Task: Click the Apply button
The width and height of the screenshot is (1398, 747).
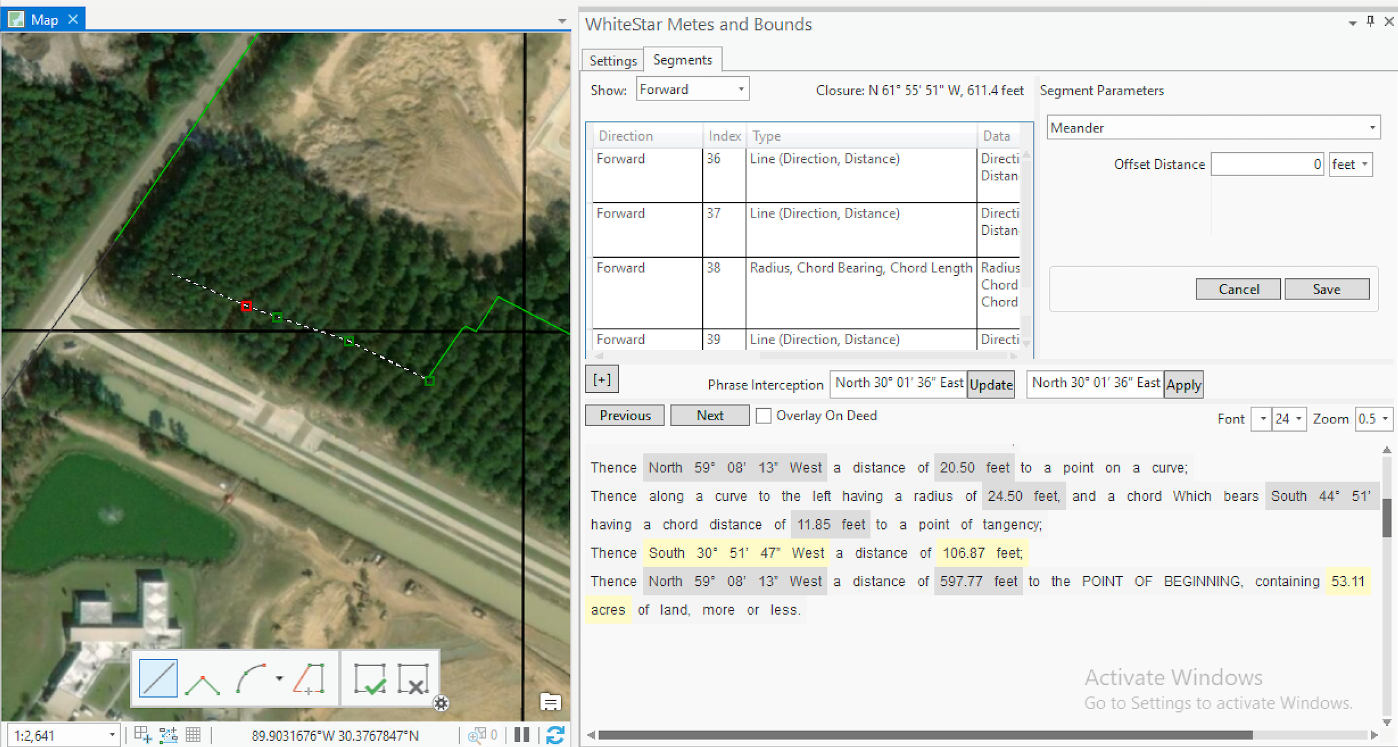Action: pos(1184,384)
